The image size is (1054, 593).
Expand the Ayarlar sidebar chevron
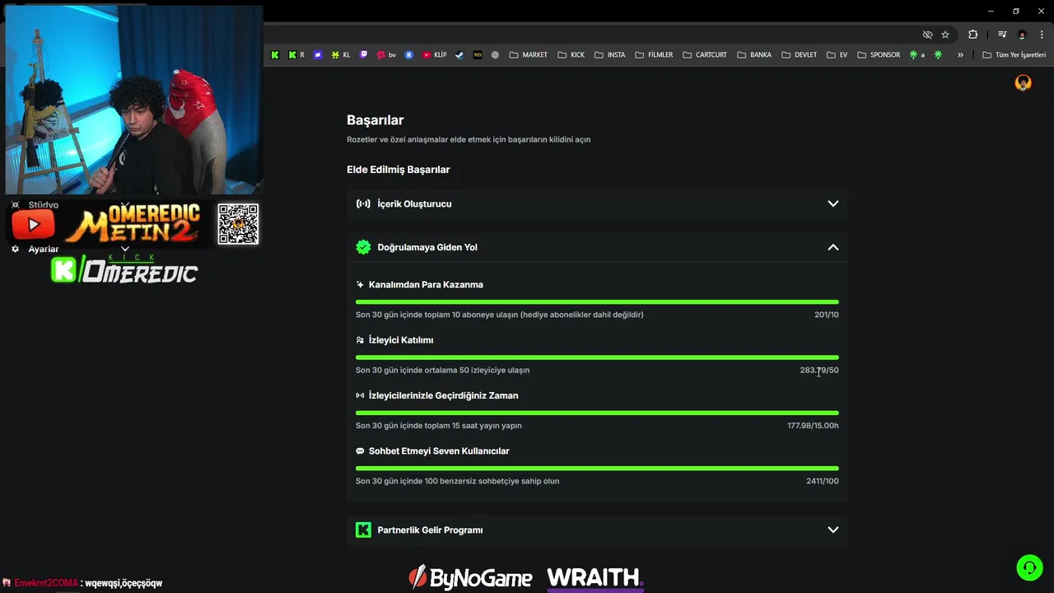click(125, 249)
